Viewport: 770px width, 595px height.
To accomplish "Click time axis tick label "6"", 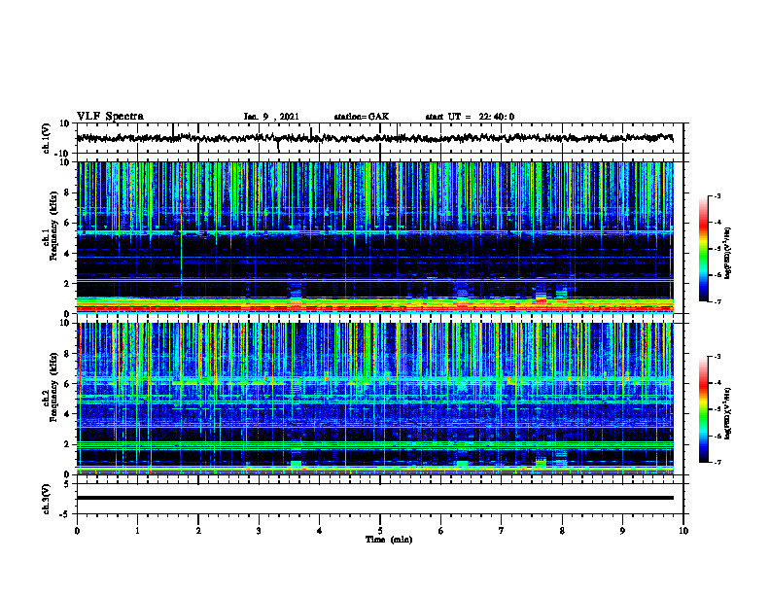I will click(x=440, y=531).
